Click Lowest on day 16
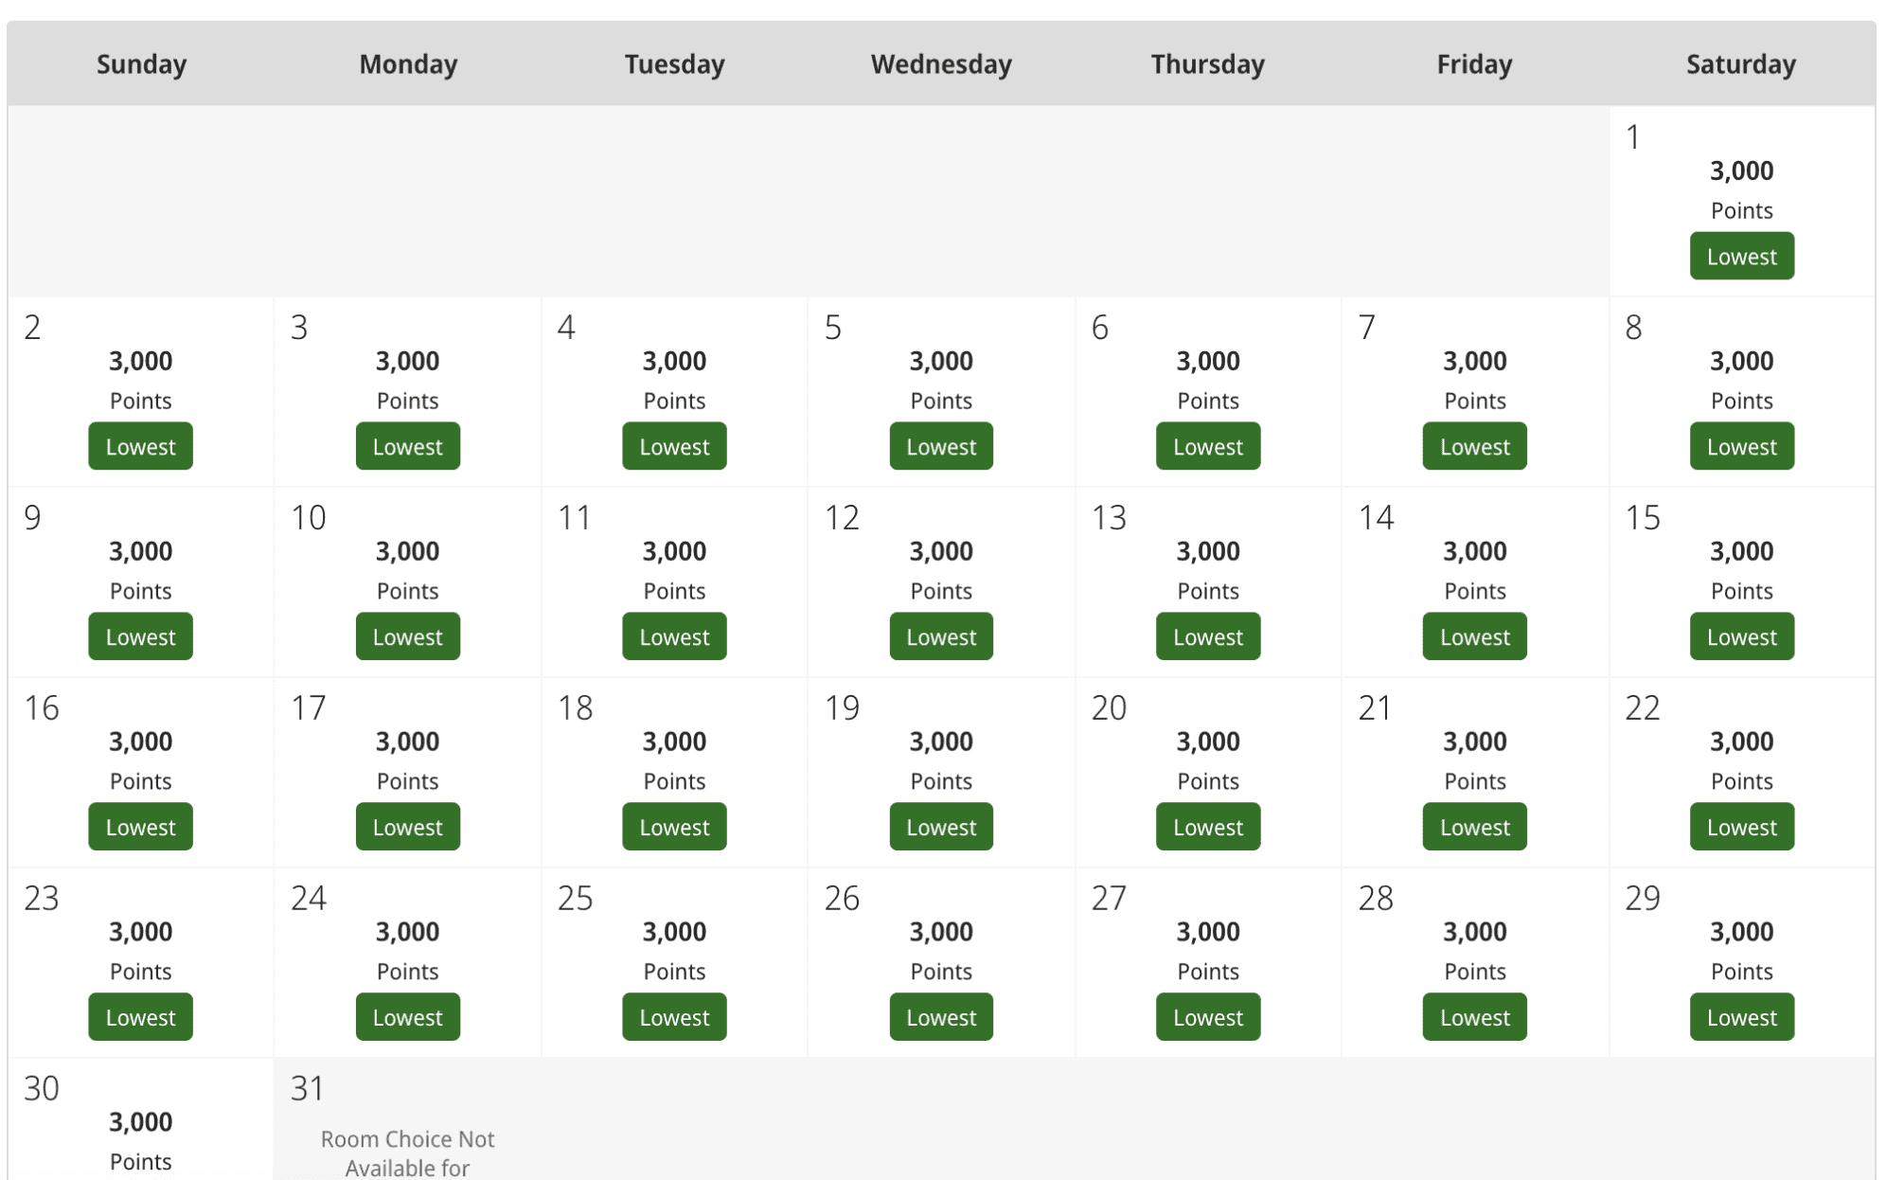This screenshot has height=1180, width=1886. click(x=140, y=827)
